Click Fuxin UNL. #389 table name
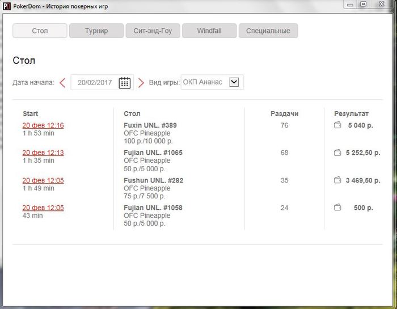 click(150, 125)
